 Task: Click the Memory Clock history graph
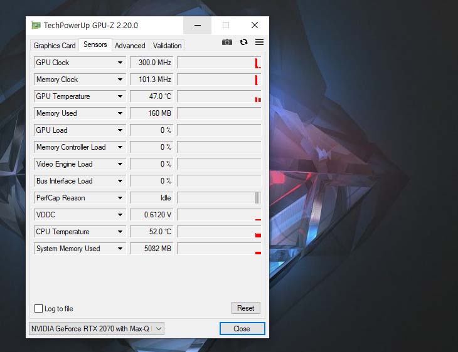pos(219,80)
